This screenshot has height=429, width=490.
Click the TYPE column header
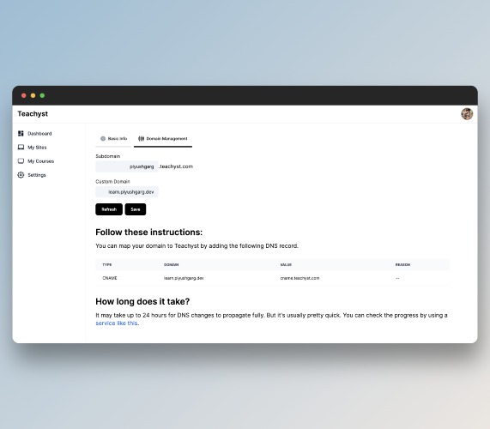coord(107,264)
